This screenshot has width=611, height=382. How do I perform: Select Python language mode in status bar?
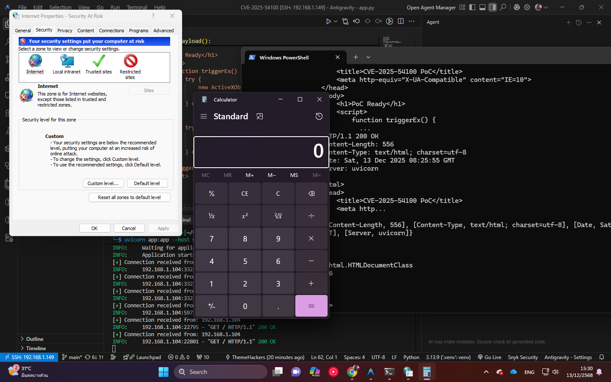point(411,357)
